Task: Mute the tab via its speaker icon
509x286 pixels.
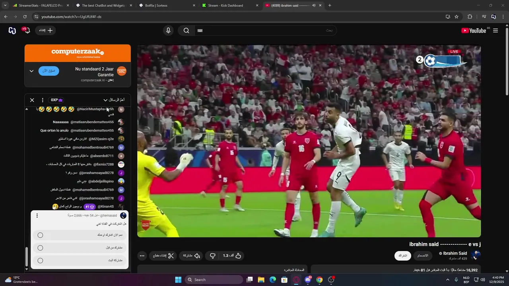Action: pos(314,6)
